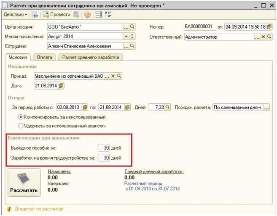Screen dimensions: 277x216
Task: Open the Ответственный value with the magnifier icon
Action: 269,37
